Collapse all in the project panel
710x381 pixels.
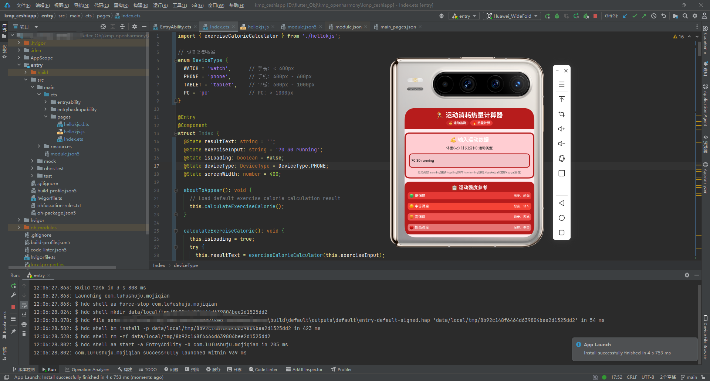pos(122,27)
